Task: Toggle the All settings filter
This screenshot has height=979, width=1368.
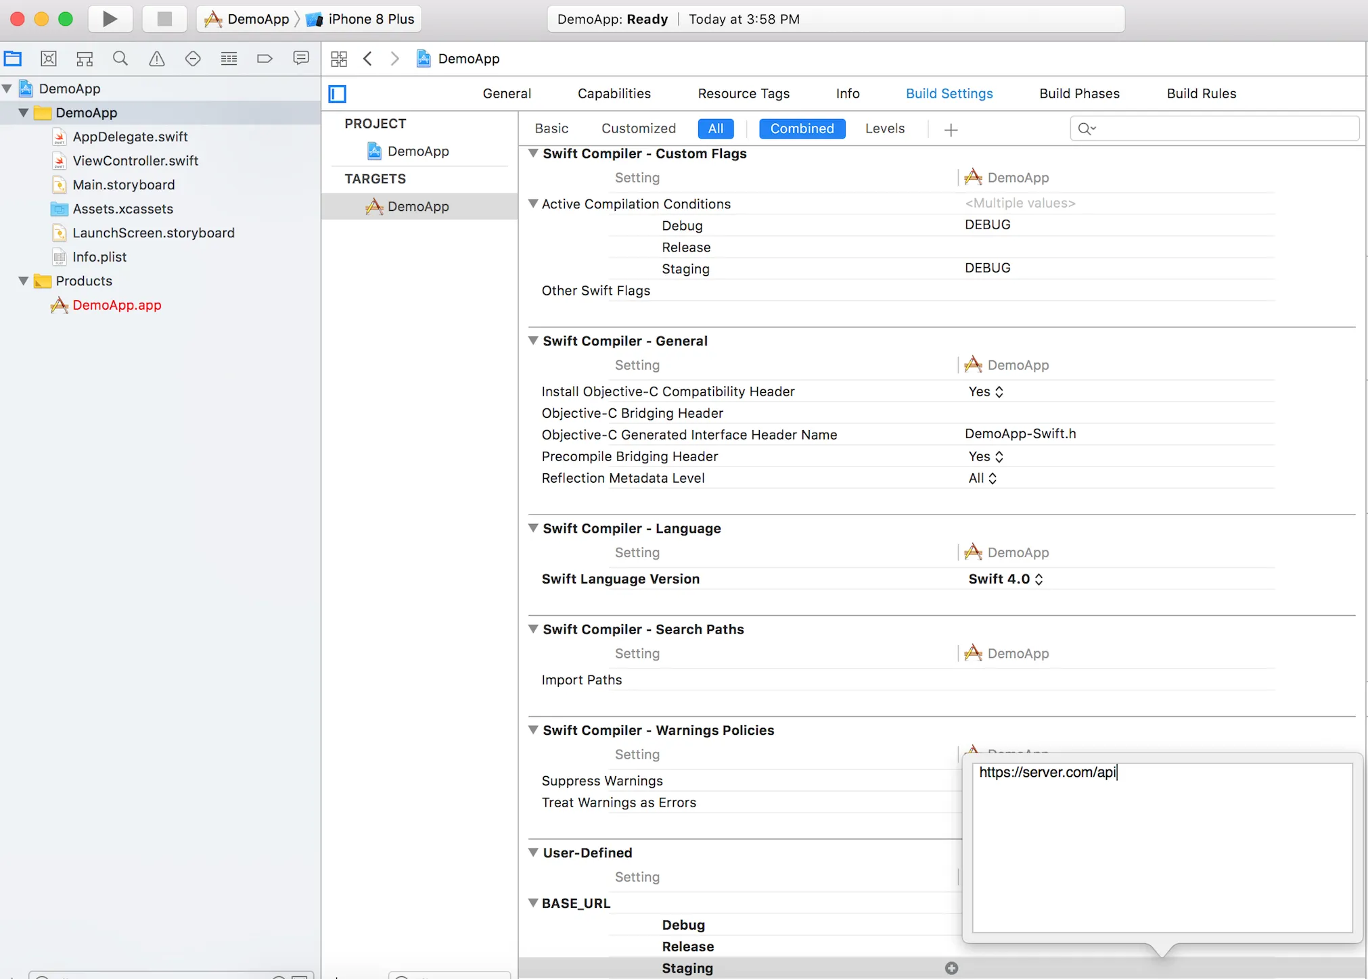Action: pos(715,128)
